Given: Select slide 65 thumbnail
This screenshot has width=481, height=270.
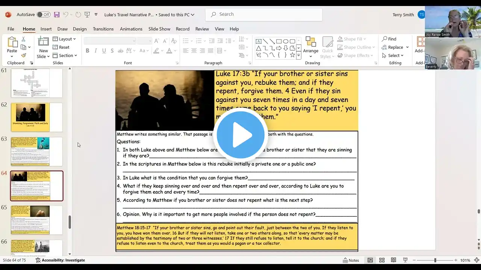Looking at the screenshot, I should pyautogui.click(x=36, y=220).
